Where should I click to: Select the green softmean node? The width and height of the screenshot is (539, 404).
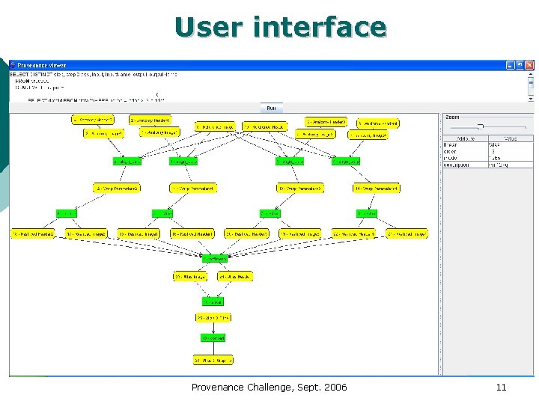[215, 259]
